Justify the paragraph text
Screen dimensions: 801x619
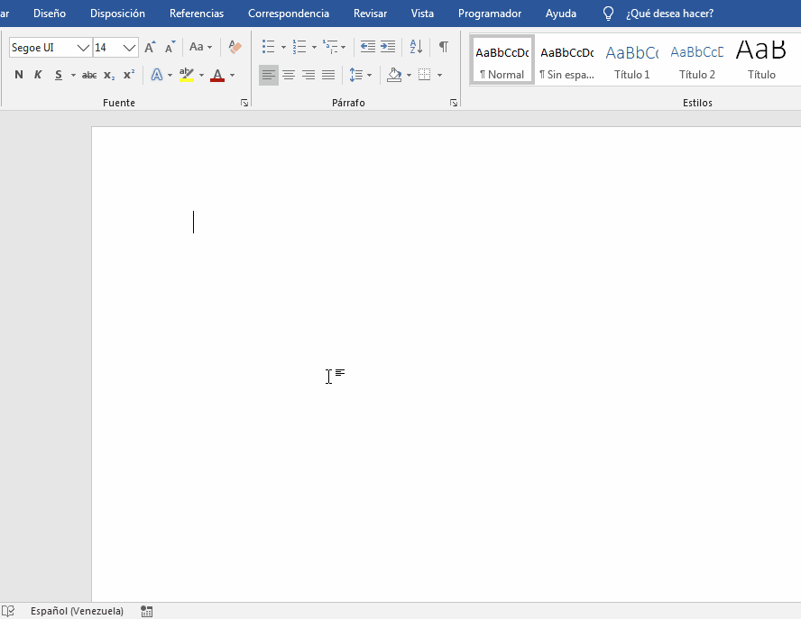tap(328, 75)
